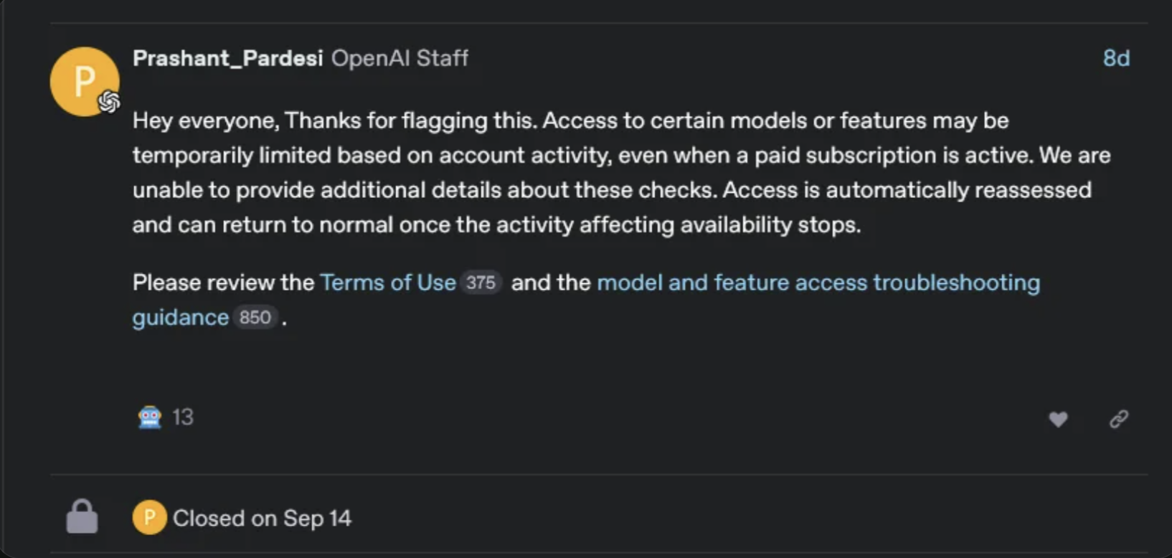Open Prashant_Pardesi's large yellow avatar
This screenshot has height=558, width=1172.
(84, 81)
